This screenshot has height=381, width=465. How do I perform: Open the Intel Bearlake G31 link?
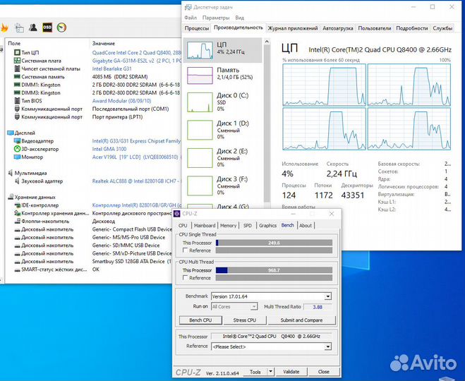[111, 68]
